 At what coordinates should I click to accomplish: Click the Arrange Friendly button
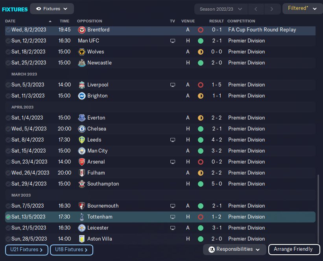pyautogui.click(x=293, y=249)
